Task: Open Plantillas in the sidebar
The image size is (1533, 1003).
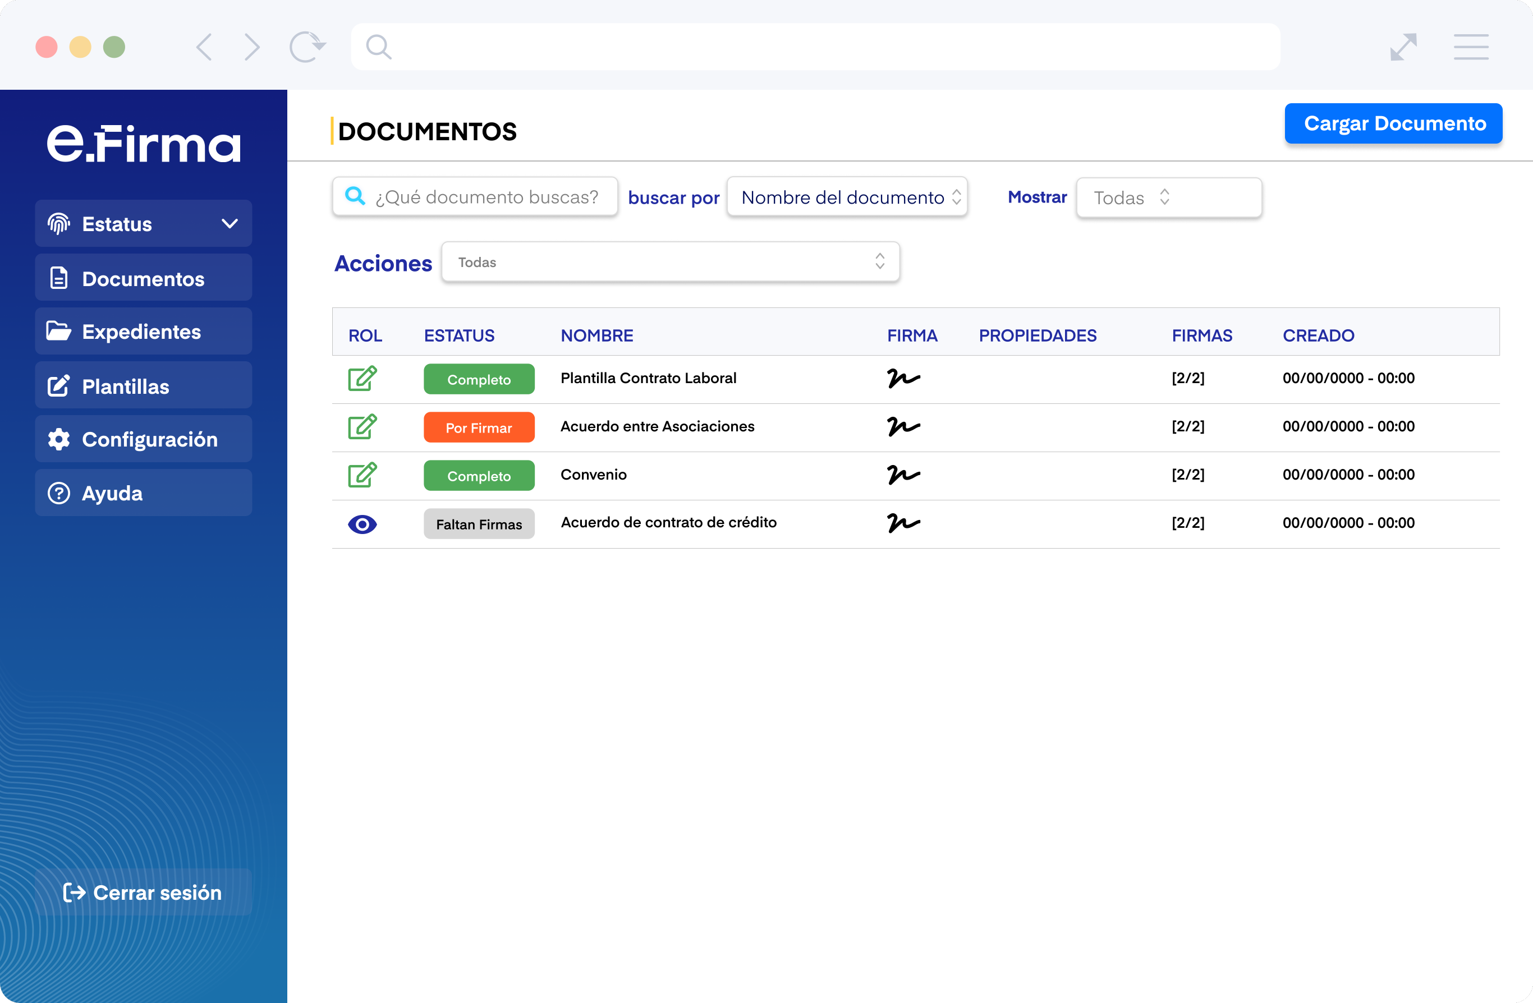Action: [144, 385]
